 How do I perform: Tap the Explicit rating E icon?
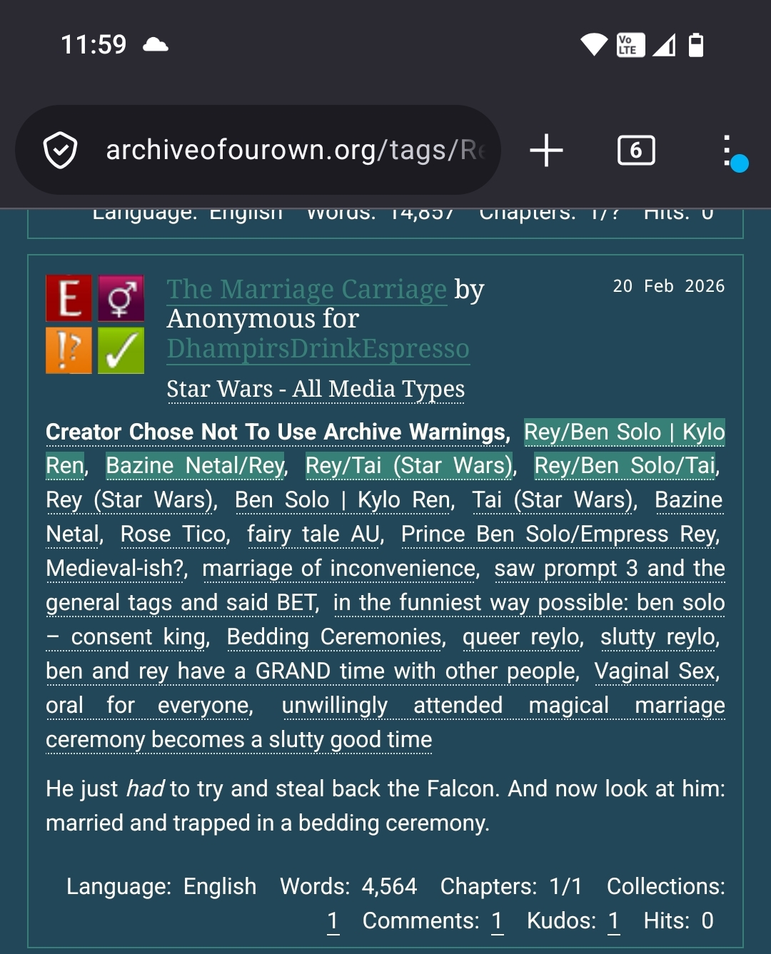[x=69, y=298]
